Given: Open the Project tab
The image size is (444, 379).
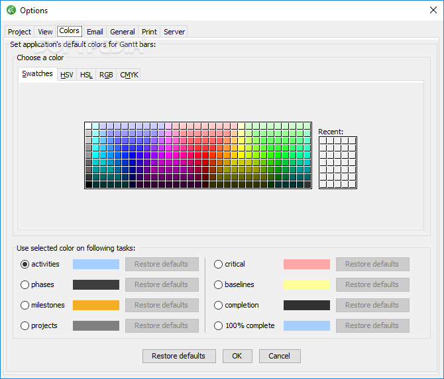Looking at the screenshot, I should point(19,32).
